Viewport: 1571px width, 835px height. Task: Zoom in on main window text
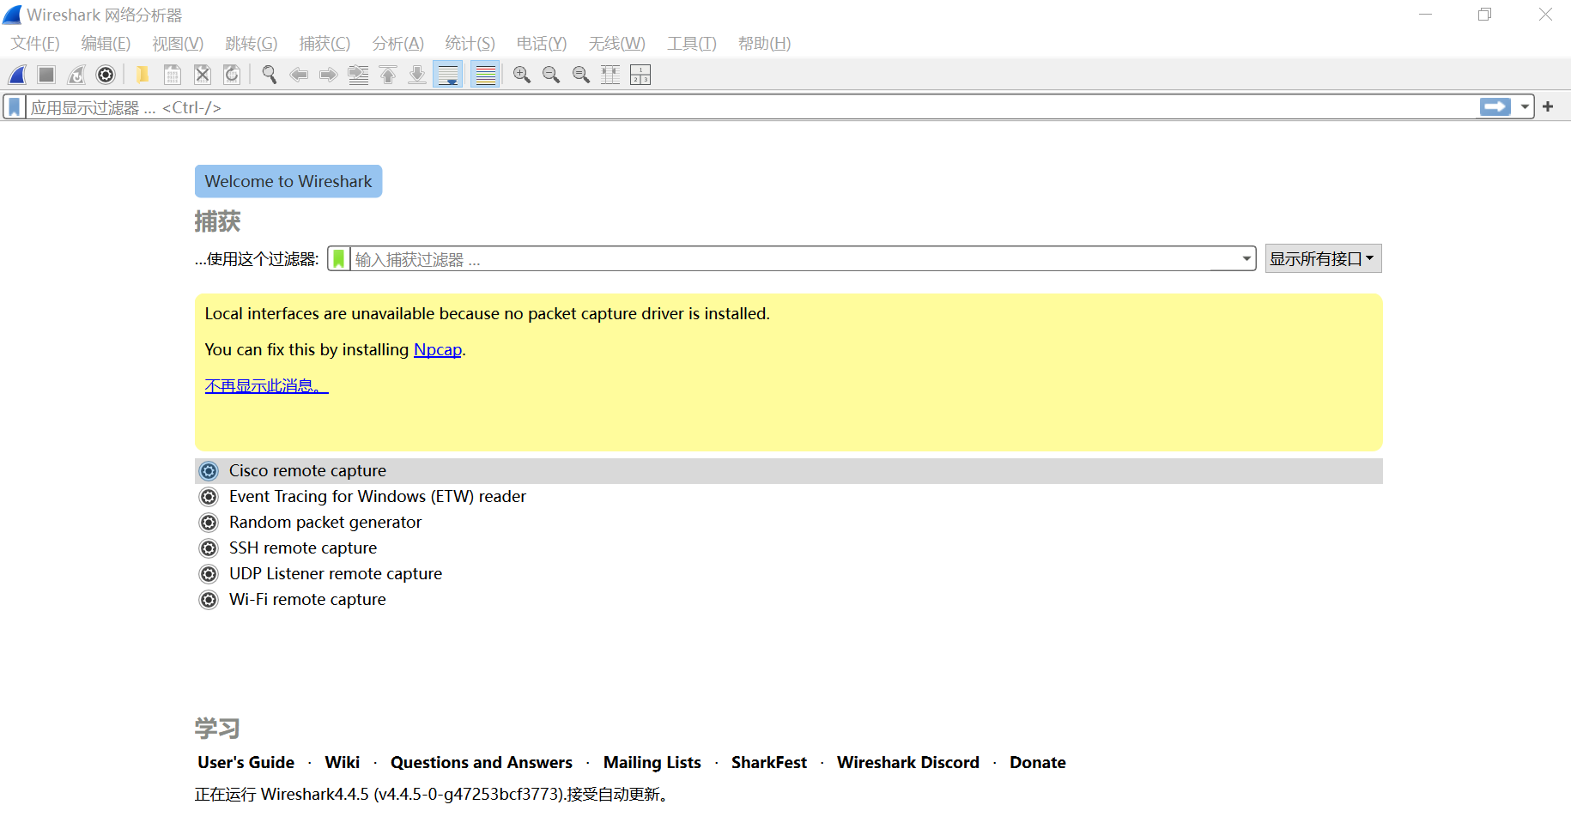(x=522, y=75)
